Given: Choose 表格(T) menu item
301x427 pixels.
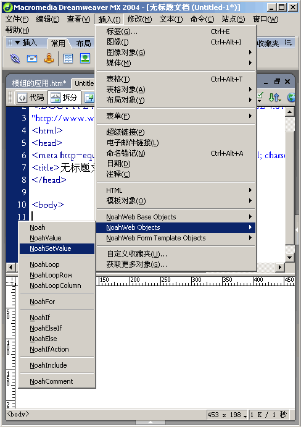Looking at the screenshot, I should 176,79.
